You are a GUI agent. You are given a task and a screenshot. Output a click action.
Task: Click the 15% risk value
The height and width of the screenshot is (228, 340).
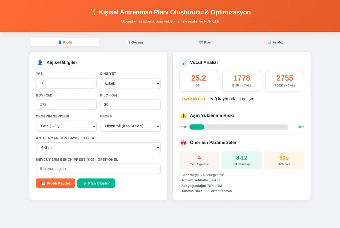point(300,127)
